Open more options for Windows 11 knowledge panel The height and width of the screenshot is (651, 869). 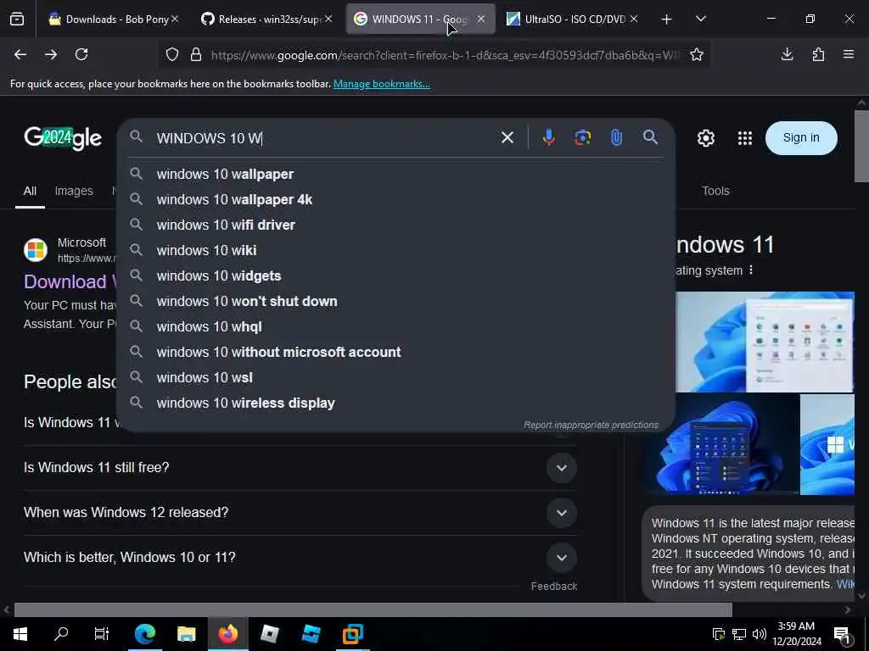[751, 270]
